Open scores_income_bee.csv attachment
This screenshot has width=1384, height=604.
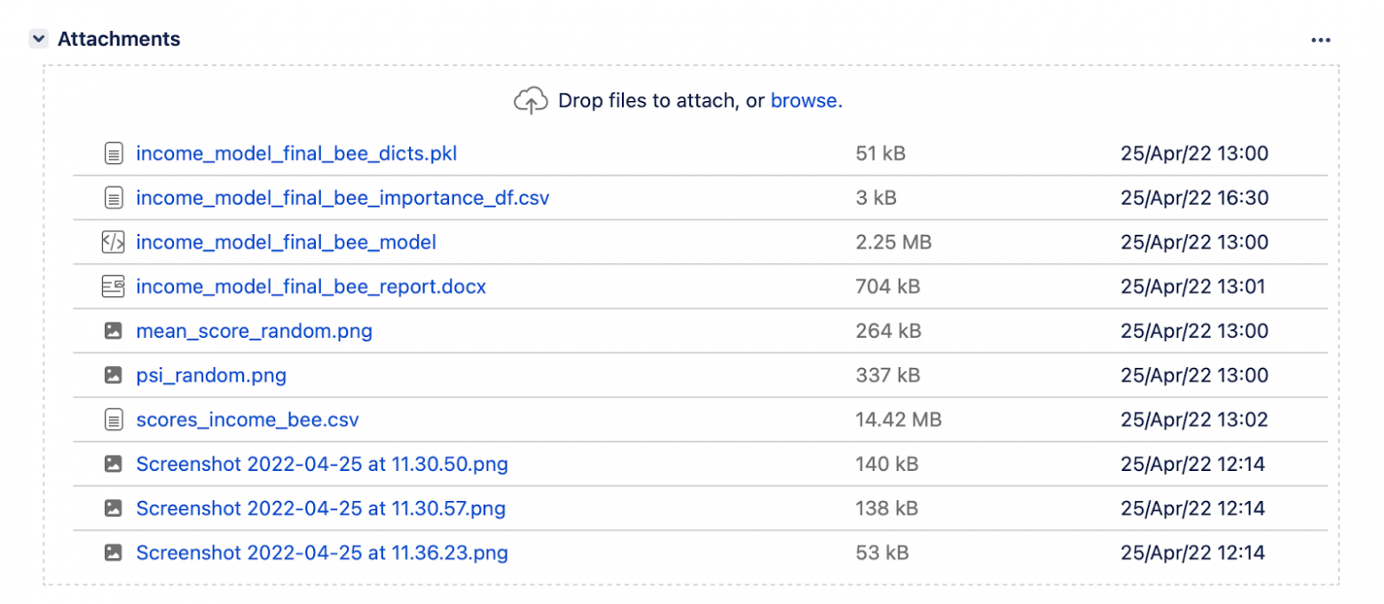coord(247,420)
